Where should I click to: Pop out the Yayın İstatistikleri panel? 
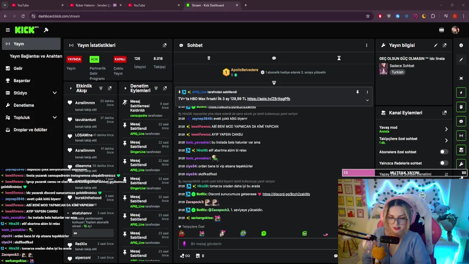point(165,45)
